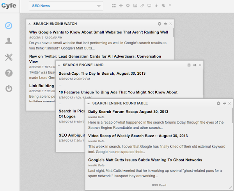Viewport: 234px width, 191px height.
Task: Open Search Engine Roundtable widget gear settings
Action: point(219,103)
